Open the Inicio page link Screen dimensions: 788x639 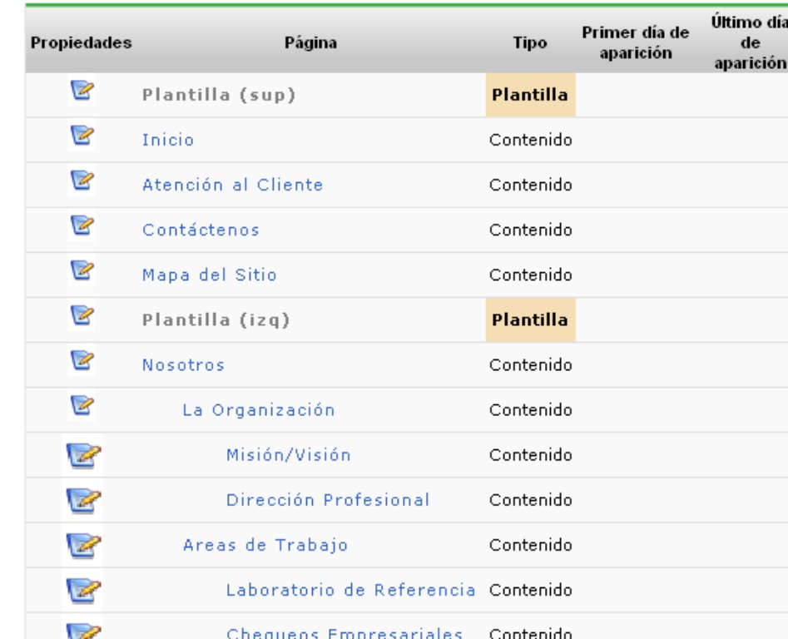(168, 140)
